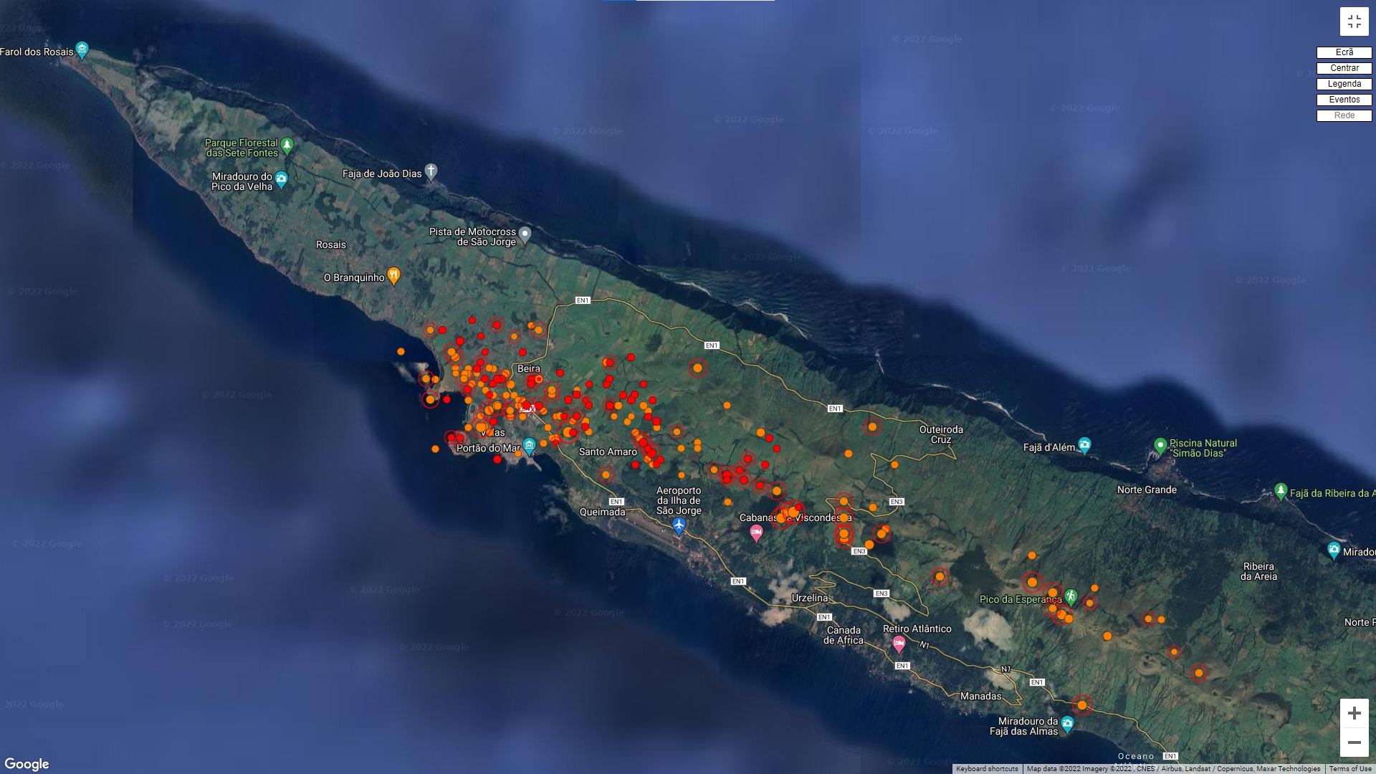Click the Parque Florestal das Sete Fontes pin
Screen dimensions: 1376x774
287,145
